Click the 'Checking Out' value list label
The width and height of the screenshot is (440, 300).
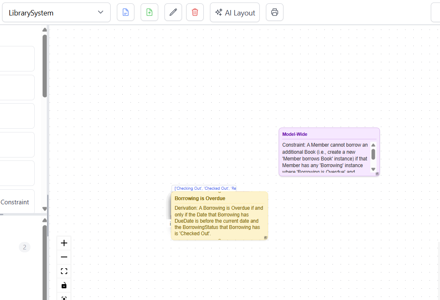point(204,188)
